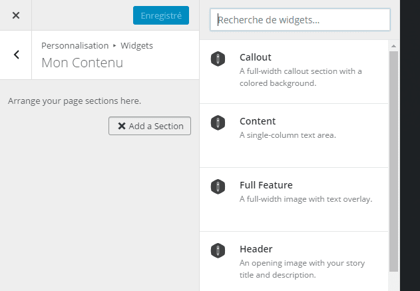The height and width of the screenshot is (291, 420).
Task: Click the widget list scrollbar thumb
Action: tap(393, 161)
